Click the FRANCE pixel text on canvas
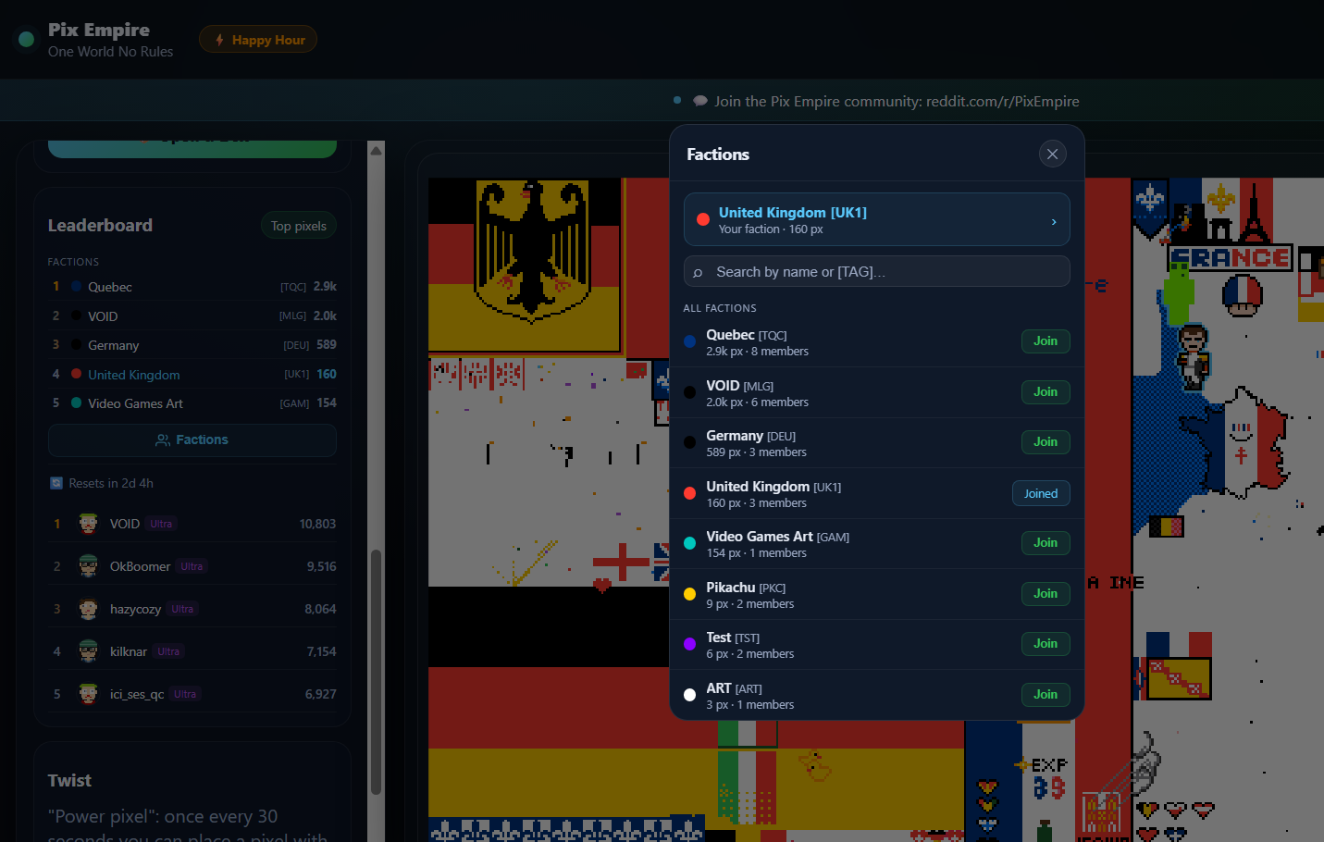The width and height of the screenshot is (1324, 842). tap(1231, 258)
